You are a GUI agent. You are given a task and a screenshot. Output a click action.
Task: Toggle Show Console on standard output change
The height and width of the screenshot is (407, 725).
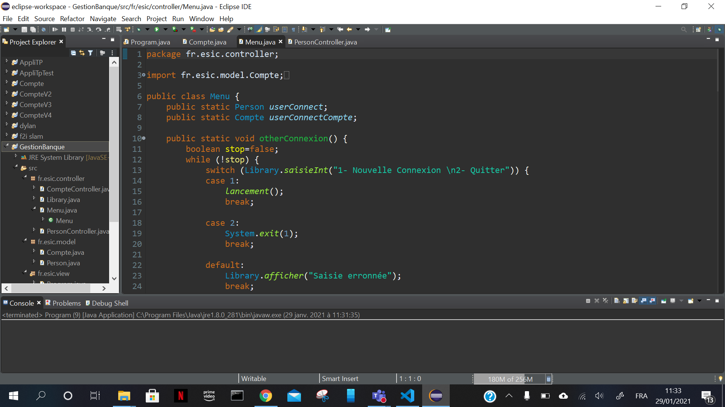(643, 301)
